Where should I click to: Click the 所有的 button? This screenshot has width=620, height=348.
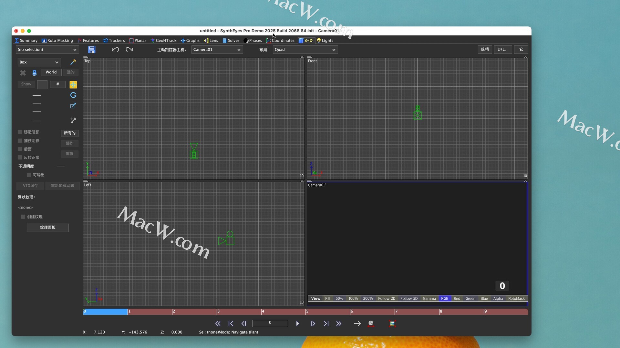(x=70, y=133)
